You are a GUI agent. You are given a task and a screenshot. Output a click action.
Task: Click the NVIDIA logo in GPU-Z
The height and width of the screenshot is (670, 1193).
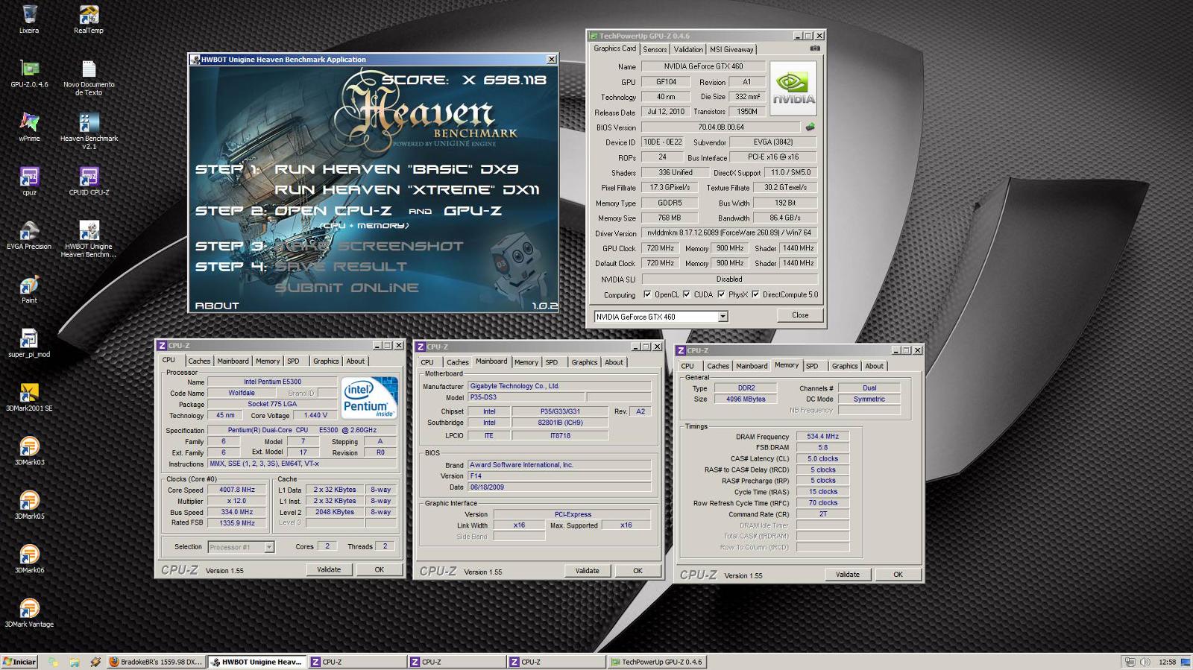click(793, 88)
